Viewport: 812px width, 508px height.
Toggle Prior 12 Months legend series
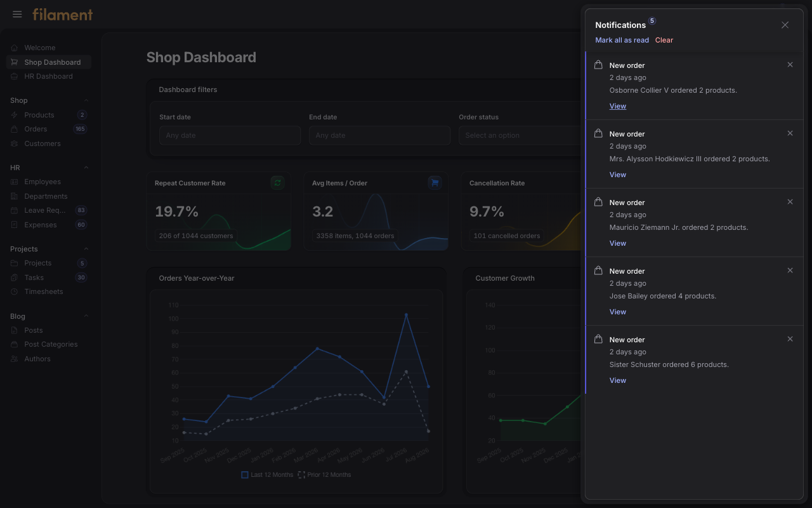(x=324, y=474)
